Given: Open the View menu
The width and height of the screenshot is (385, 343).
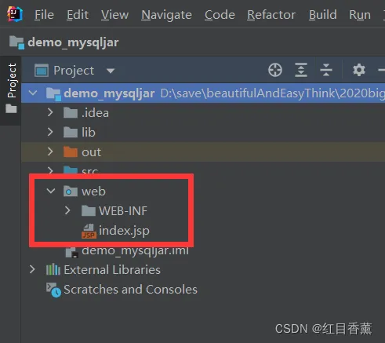Looking at the screenshot, I should [114, 15].
